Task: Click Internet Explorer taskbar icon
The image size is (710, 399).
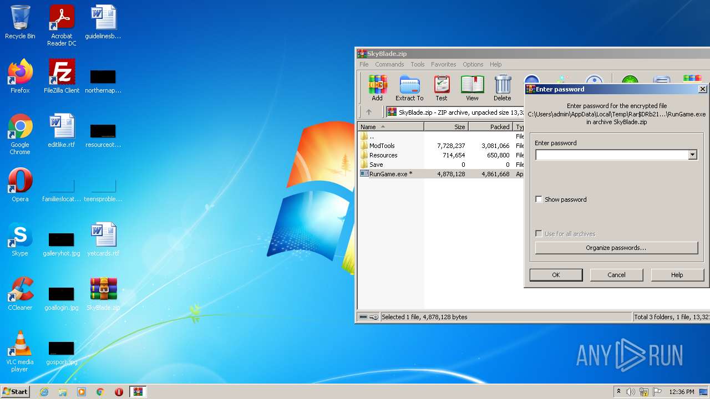Action: pyautogui.click(x=44, y=392)
